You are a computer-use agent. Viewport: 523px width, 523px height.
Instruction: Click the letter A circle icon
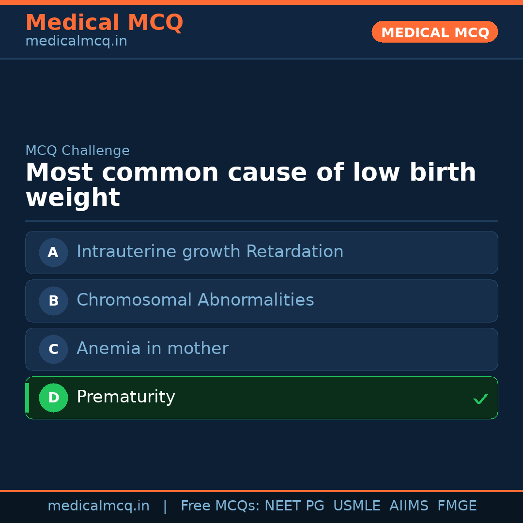pyautogui.click(x=53, y=252)
